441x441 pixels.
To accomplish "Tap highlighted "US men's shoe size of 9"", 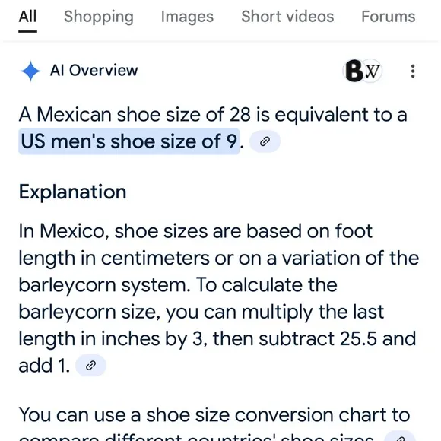I will 129,141.
